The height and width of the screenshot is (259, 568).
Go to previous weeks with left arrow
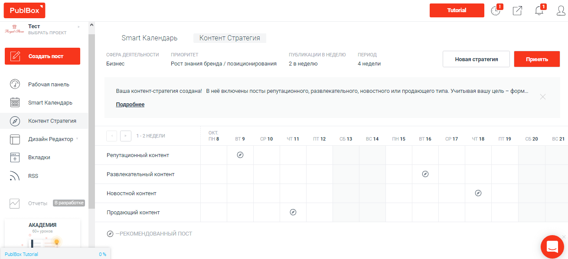point(112,136)
